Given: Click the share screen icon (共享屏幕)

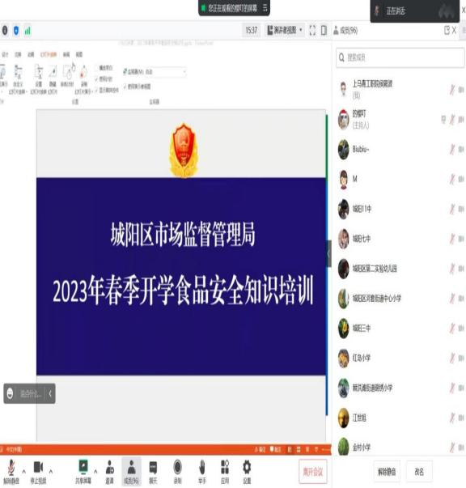Looking at the screenshot, I should (x=83, y=466).
